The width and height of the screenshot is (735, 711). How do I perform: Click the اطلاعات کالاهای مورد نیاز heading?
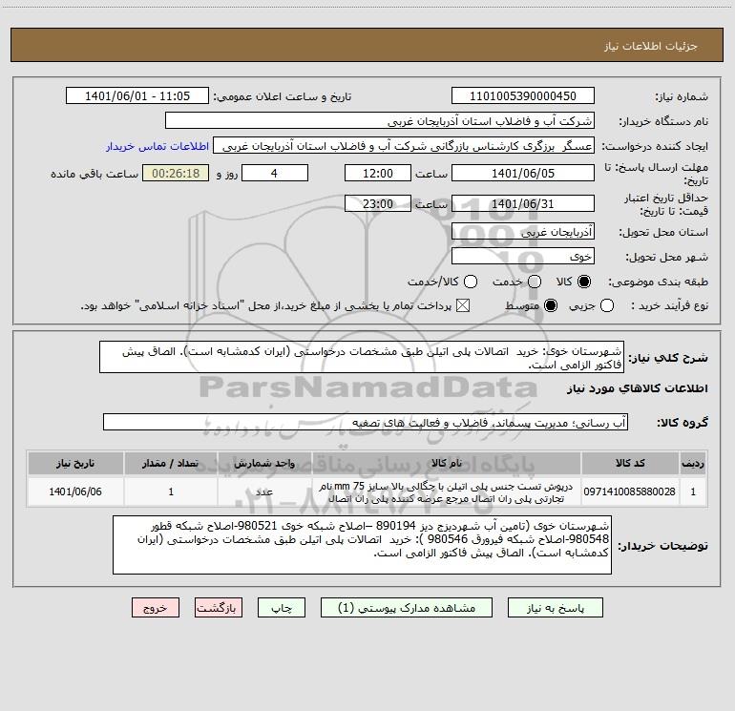tap(637, 388)
